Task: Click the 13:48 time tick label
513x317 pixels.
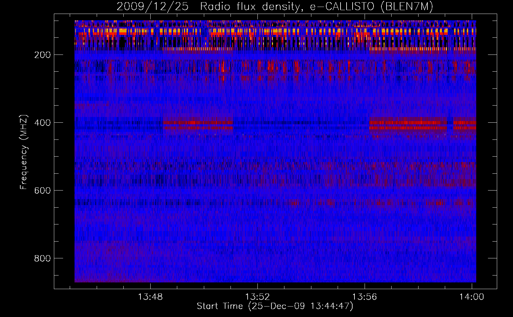Action: [150, 297]
